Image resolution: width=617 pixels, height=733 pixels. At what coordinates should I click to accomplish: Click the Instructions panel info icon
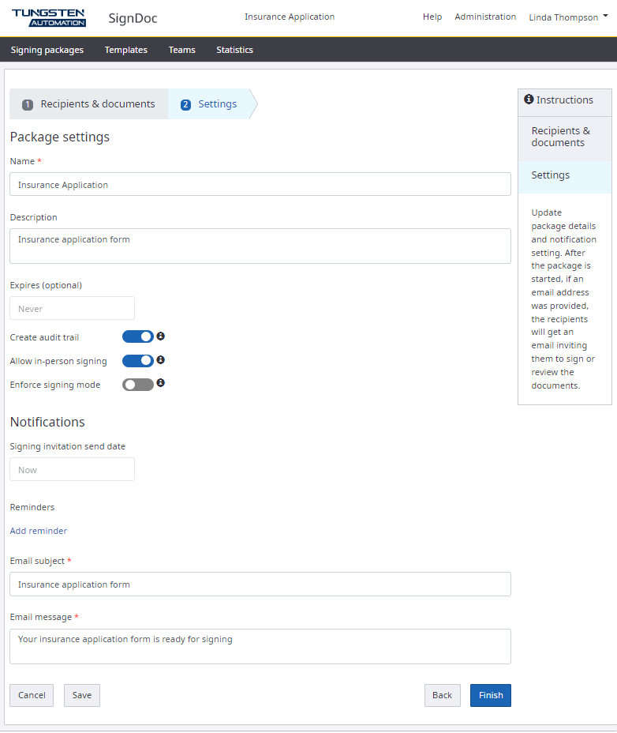pos(529,99)
